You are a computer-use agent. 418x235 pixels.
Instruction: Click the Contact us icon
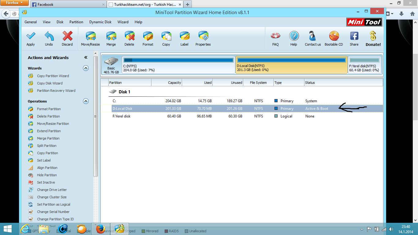(313, 36)
